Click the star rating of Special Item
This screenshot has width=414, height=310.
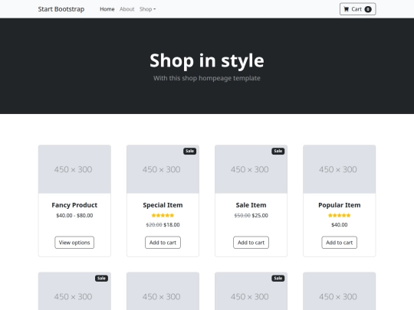point(163,215)
